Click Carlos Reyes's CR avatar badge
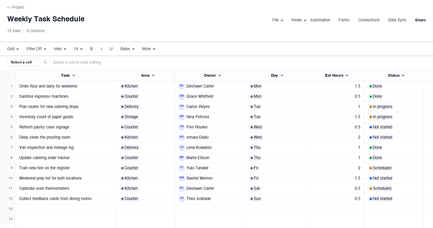Image resolution: width=433 pixels, height=228 pixels. 182,106
